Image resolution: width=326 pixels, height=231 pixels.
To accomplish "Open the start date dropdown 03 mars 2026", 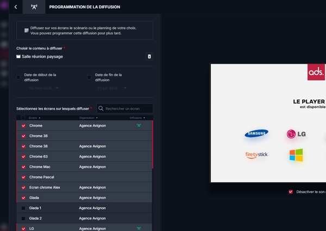I will click(x=43, y=88).
